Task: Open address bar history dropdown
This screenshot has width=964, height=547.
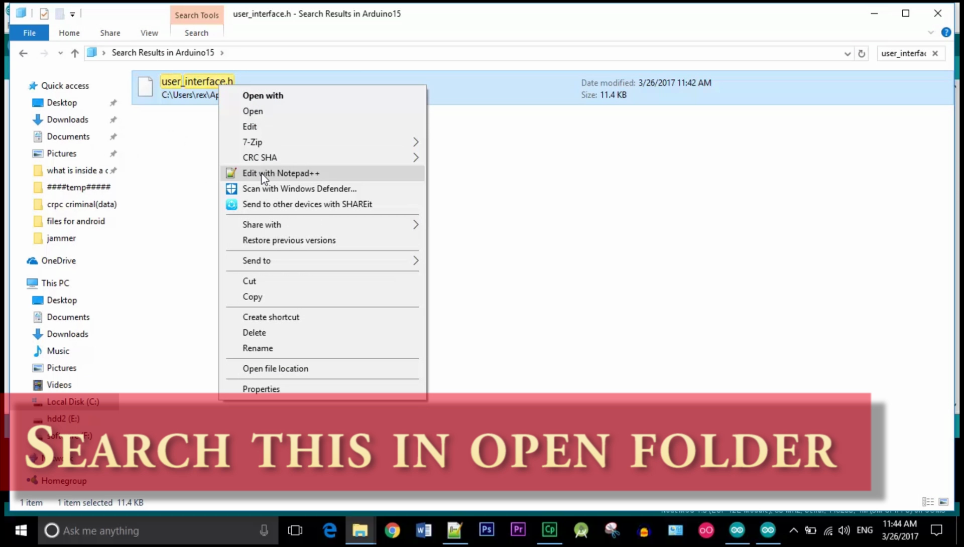Action: (x=848, y=53)
